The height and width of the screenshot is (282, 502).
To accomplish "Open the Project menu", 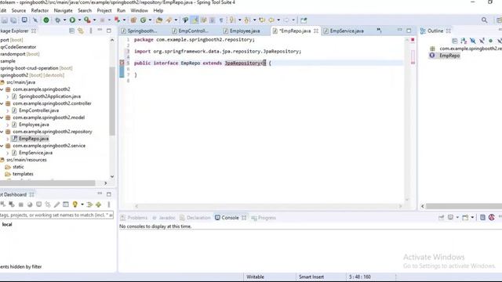I will pos(104,10).
